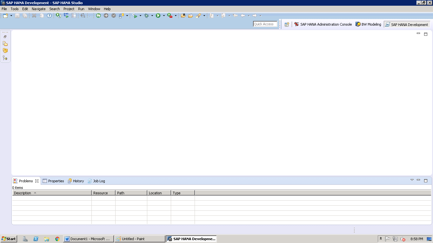Screen dimensions: 433x243
Task: Open the Project Explorer sidebar icon
Action: [5, 44]
